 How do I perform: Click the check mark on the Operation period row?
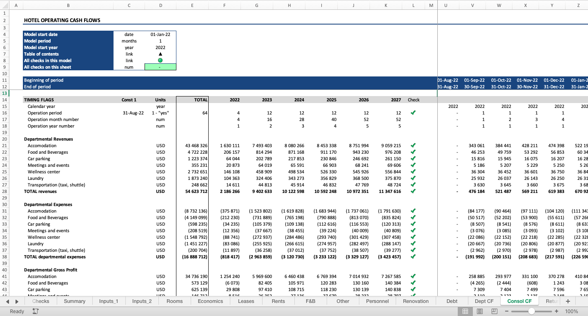tap(413, 113)
